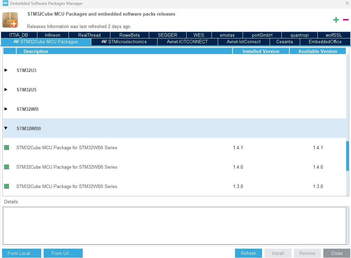Open the EmbeddedOffice tab
Screen dimensions: 351x258
click(x=325, y=42)
